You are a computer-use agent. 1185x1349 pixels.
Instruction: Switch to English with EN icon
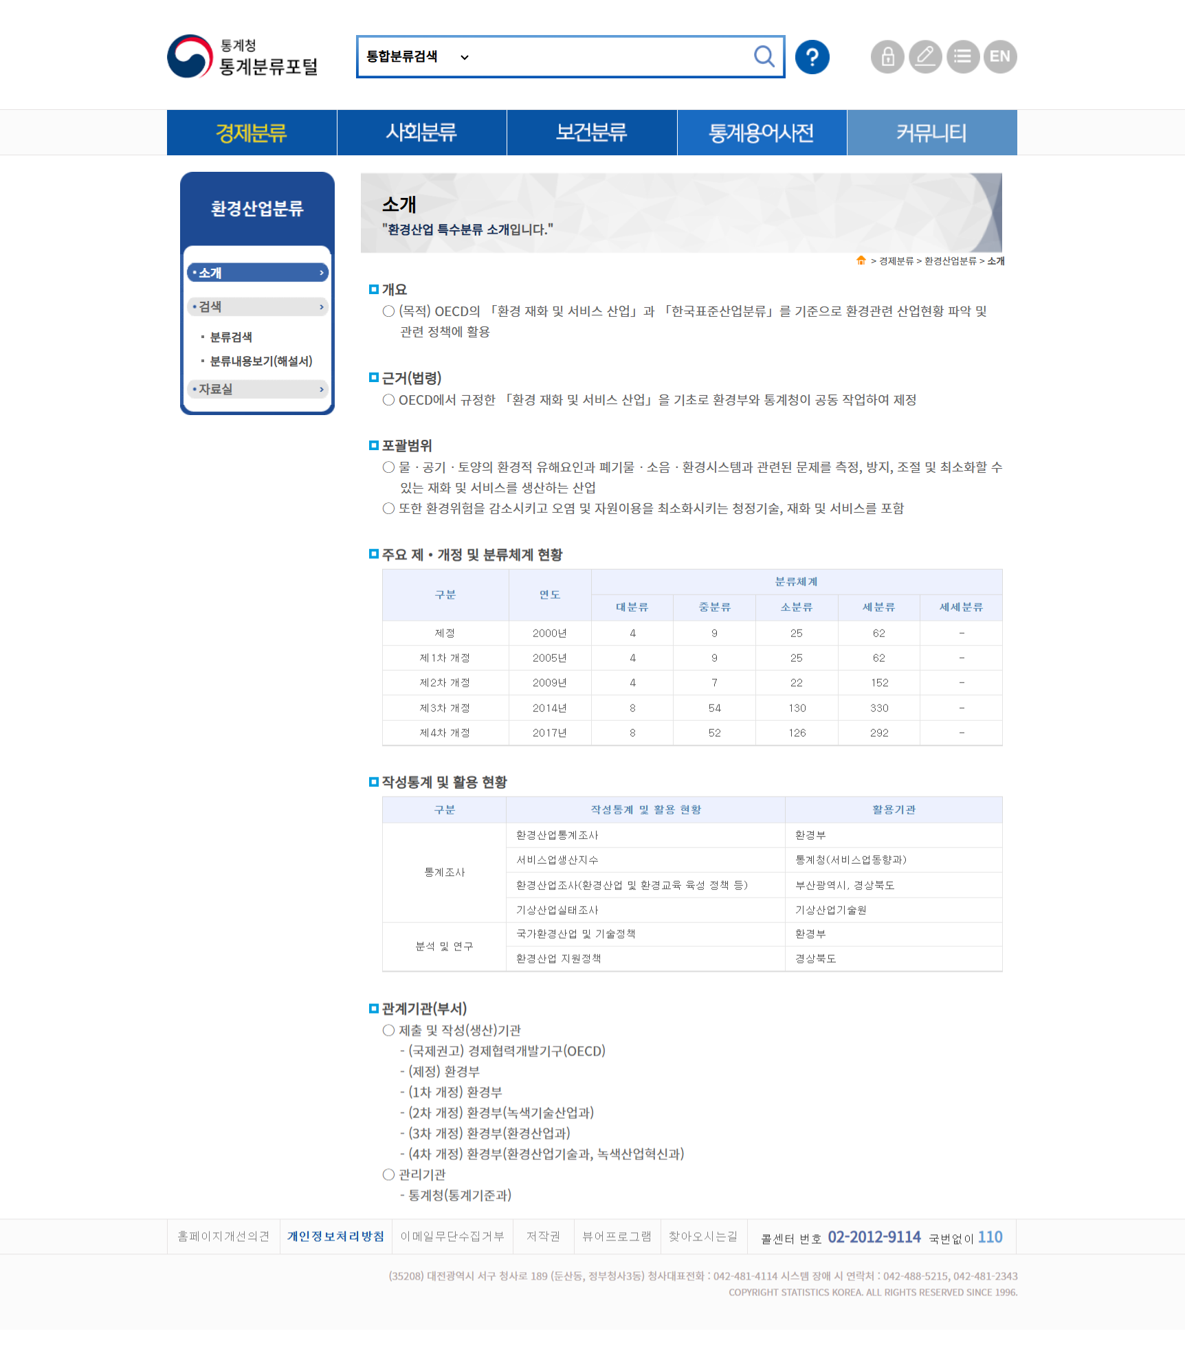click(x=1000, y=57)
